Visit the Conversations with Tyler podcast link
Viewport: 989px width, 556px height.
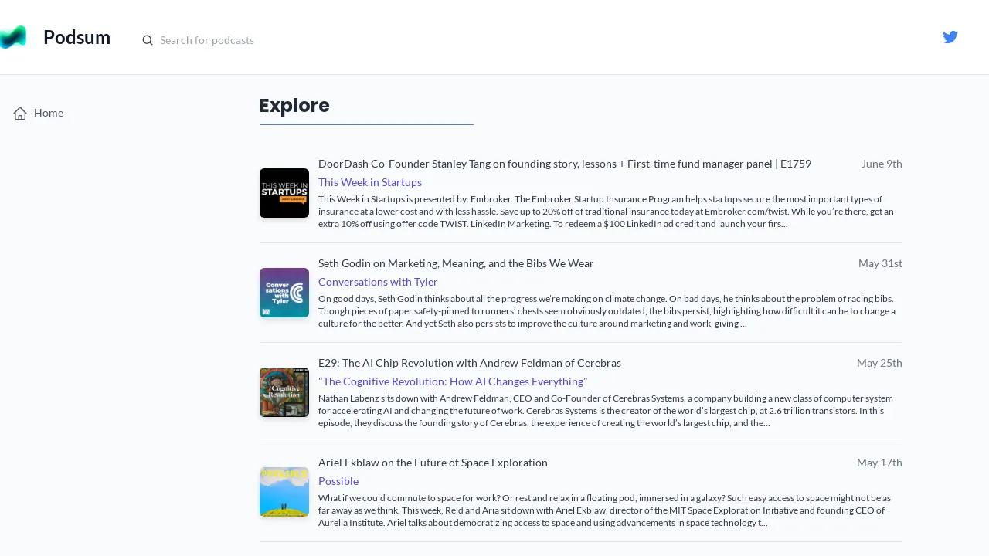[x=378, y=282]
